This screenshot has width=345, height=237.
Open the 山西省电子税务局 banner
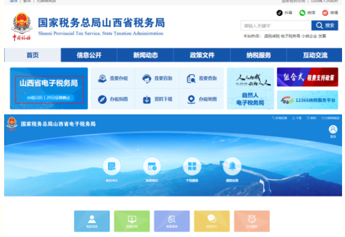[x=49, y=88]
